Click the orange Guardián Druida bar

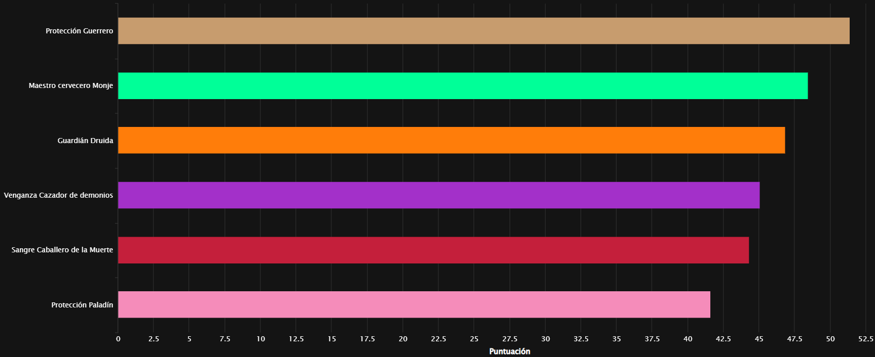[x=451, y=140]
